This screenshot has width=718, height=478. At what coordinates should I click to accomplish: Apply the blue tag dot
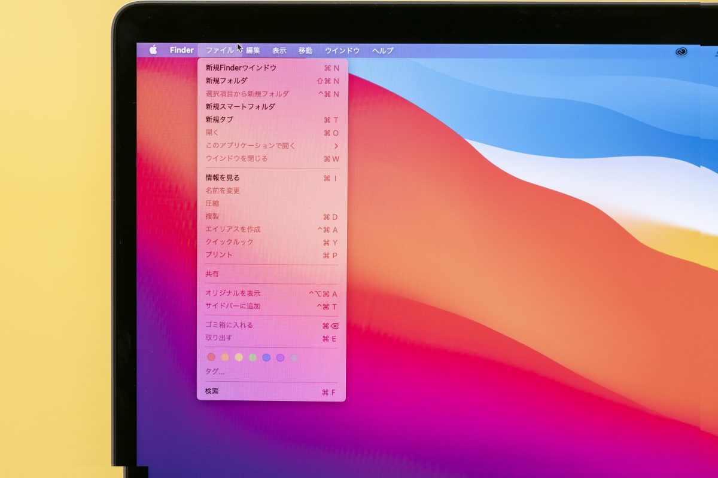tap(266, 357)
